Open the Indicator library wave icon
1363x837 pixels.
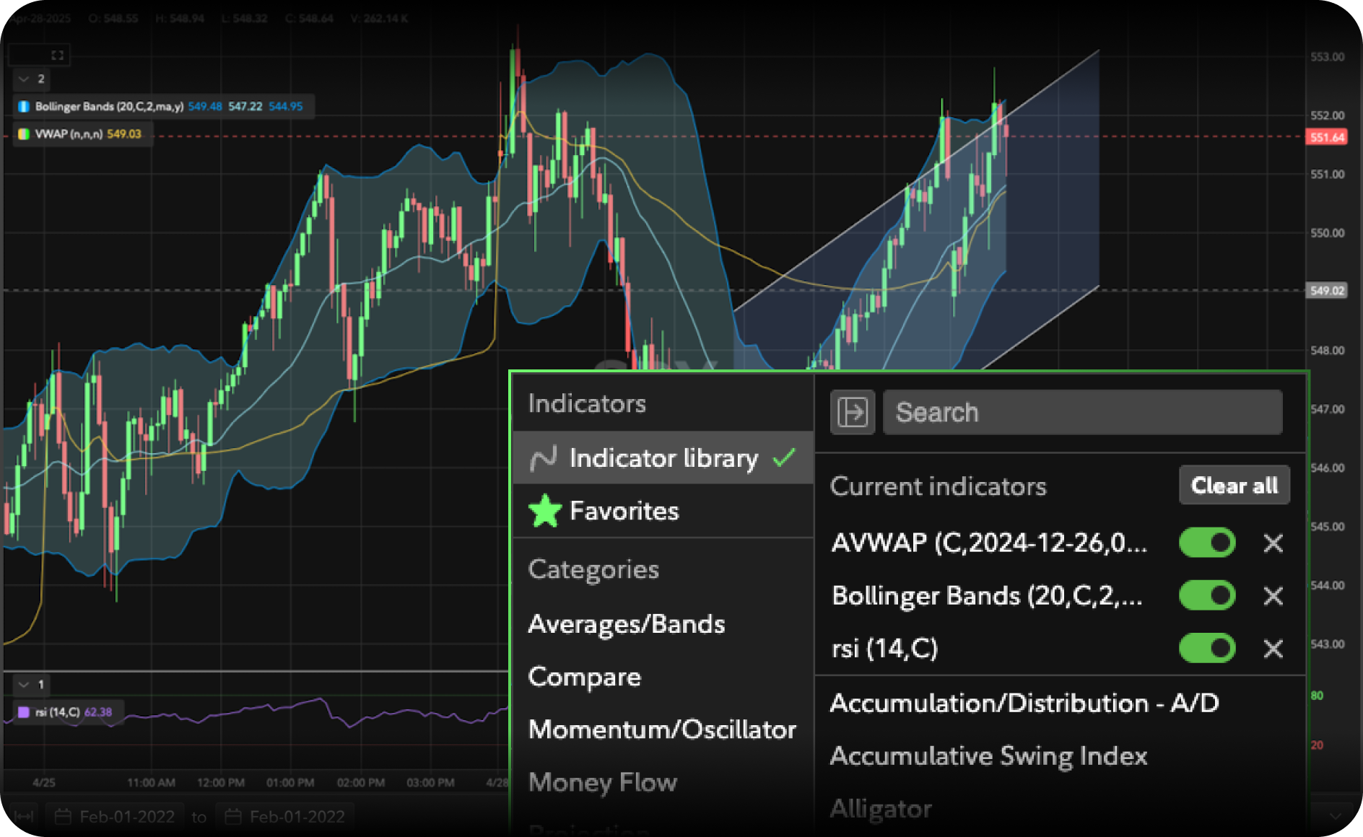click(x=546, y=457)
